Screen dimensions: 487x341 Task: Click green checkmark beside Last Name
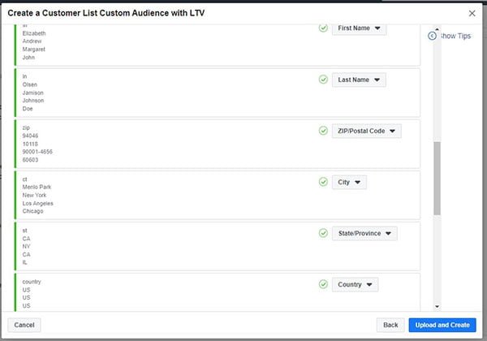point(323,80)
